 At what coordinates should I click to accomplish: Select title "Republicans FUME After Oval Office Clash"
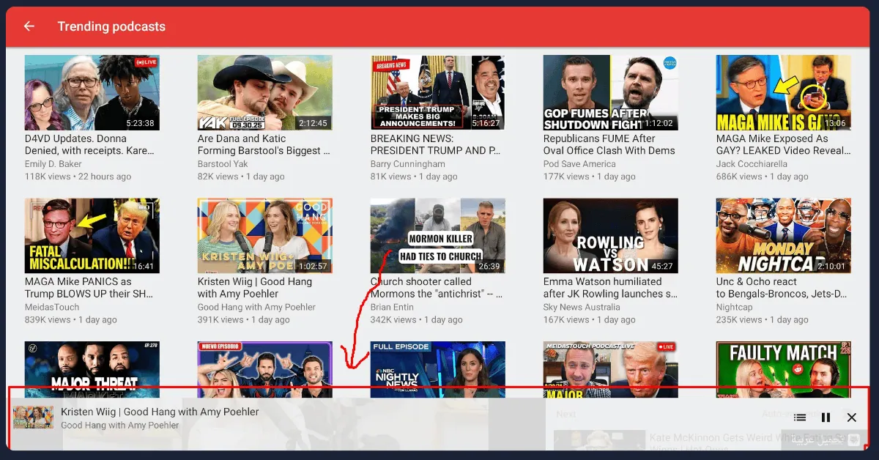coord(609,144)
